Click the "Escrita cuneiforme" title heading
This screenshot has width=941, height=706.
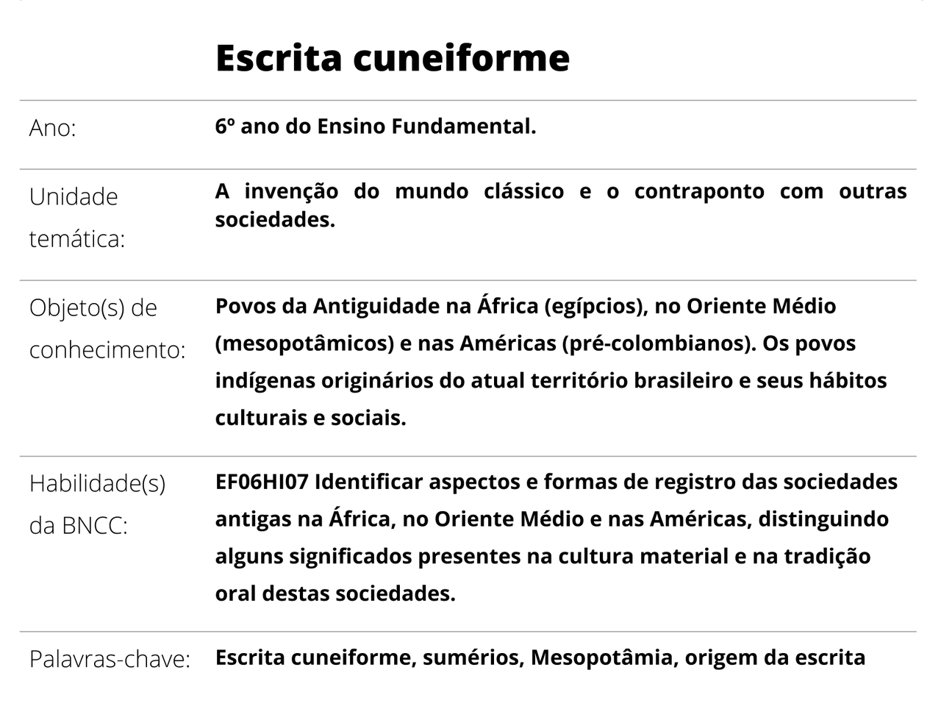tap(392, 57)
